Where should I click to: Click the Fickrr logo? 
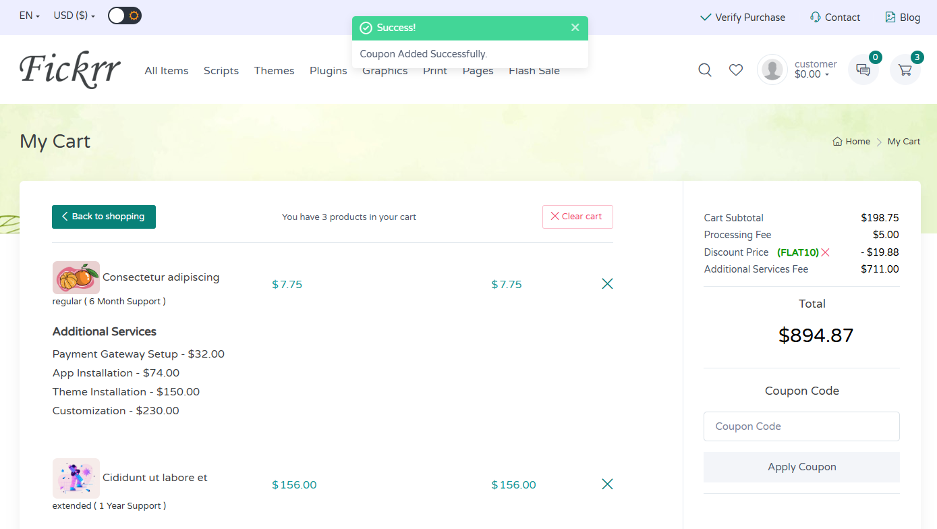point(70,69)
